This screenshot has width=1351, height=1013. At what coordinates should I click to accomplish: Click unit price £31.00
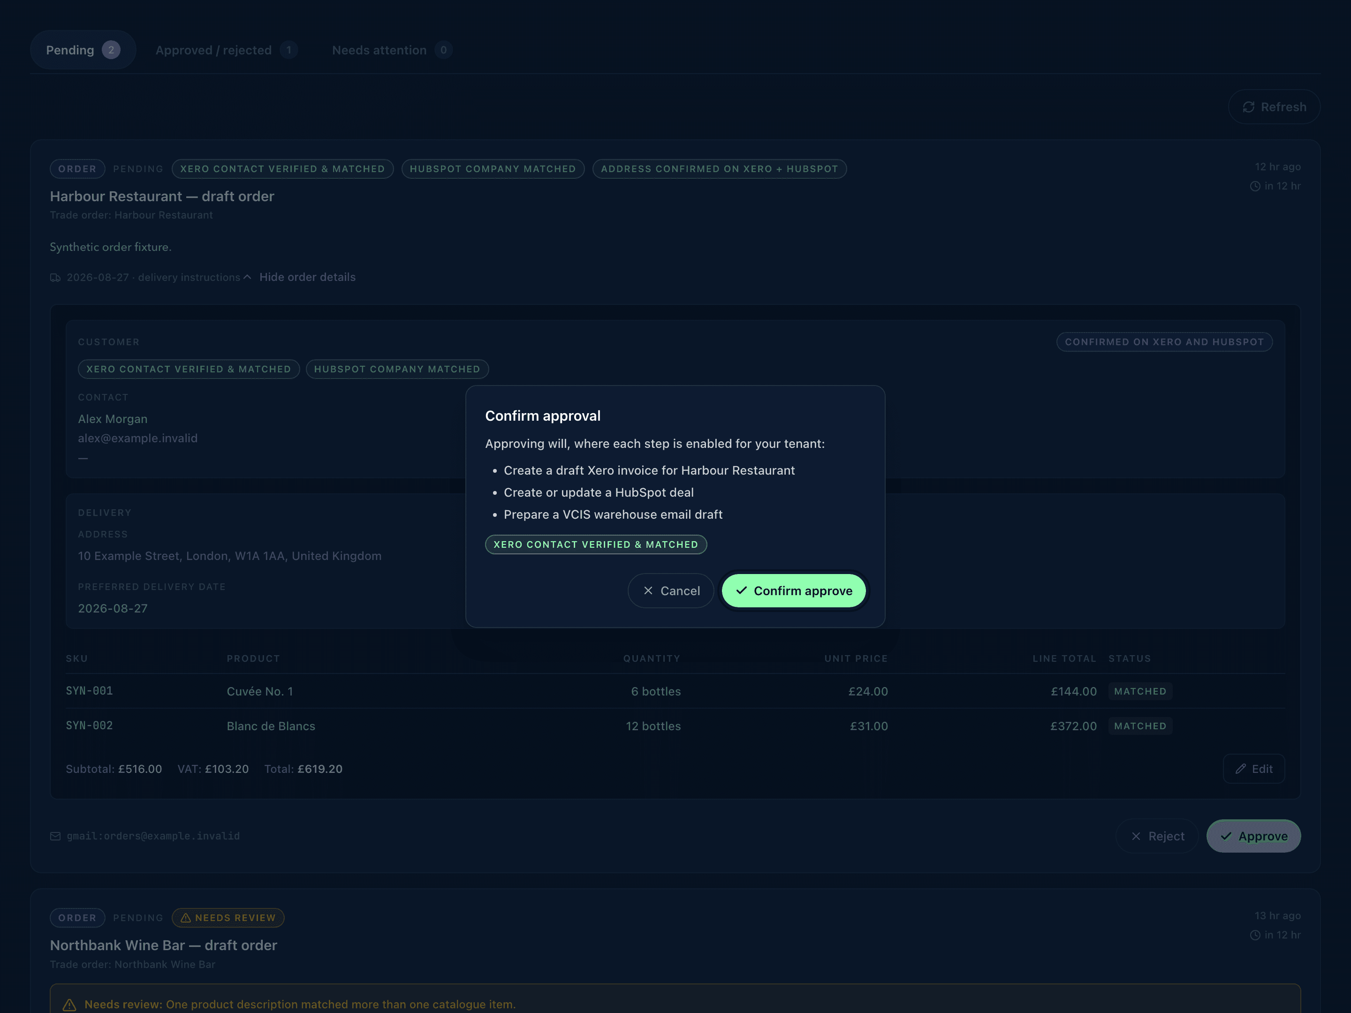(868, 726)
